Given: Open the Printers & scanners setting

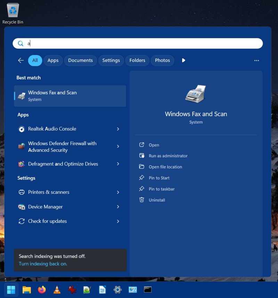Looking at the screenshot, I should 49,192.
